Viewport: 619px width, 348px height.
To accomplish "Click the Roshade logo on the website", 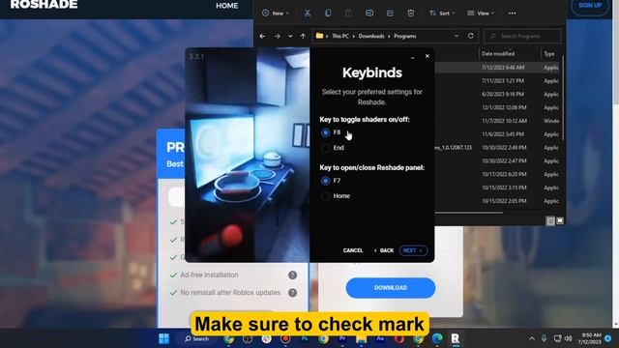I will [x=44, y=5].
